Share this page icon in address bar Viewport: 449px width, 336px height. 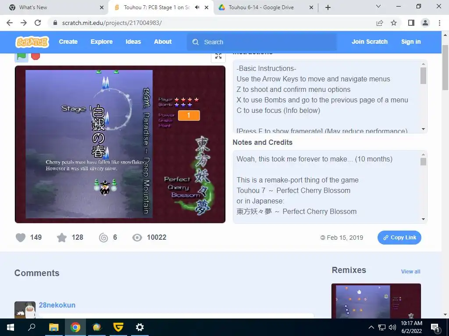(380, 23)
